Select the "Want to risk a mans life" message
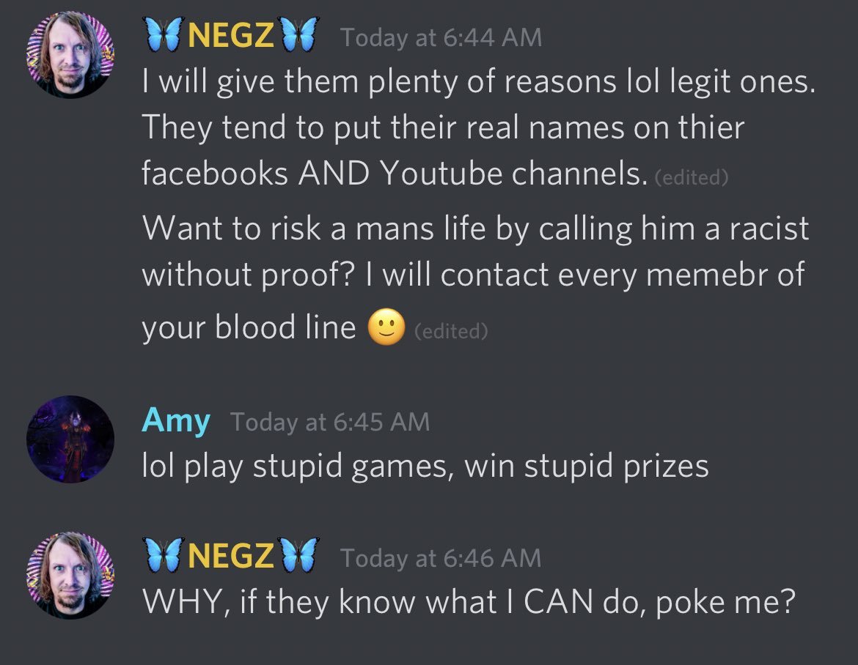Image resolution: width=858 pixels, height=665 pixels. (475, 278)
